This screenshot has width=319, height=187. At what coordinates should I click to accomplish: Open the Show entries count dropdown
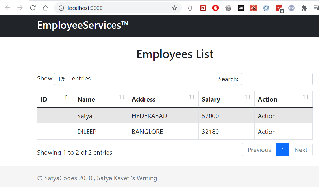point(62,79)
